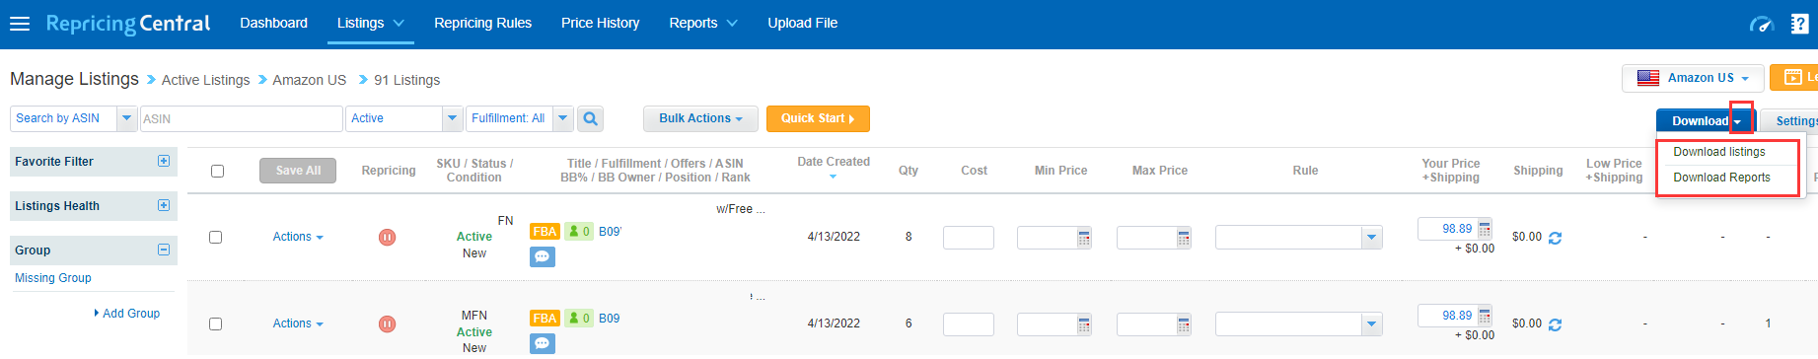The image size is (1818, 359).
Task: Open the Active status dropdown
Action: point(404,118)
